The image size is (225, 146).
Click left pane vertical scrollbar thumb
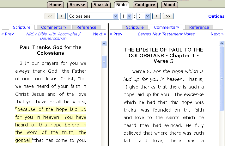pyautogui.click(x=104, y=62)
